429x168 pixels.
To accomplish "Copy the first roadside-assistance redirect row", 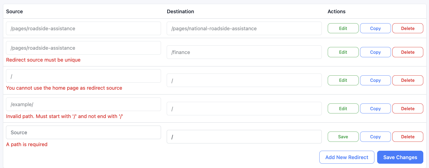I will [x=375, y=28].
